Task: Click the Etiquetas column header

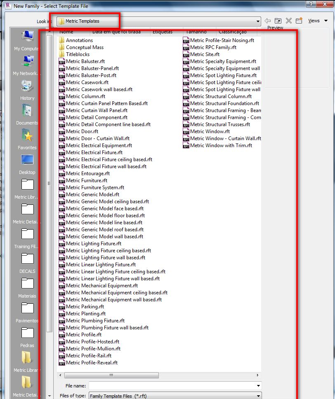Action: click(x=166, y=32)
